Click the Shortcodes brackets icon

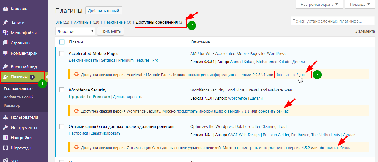(5, 148)
